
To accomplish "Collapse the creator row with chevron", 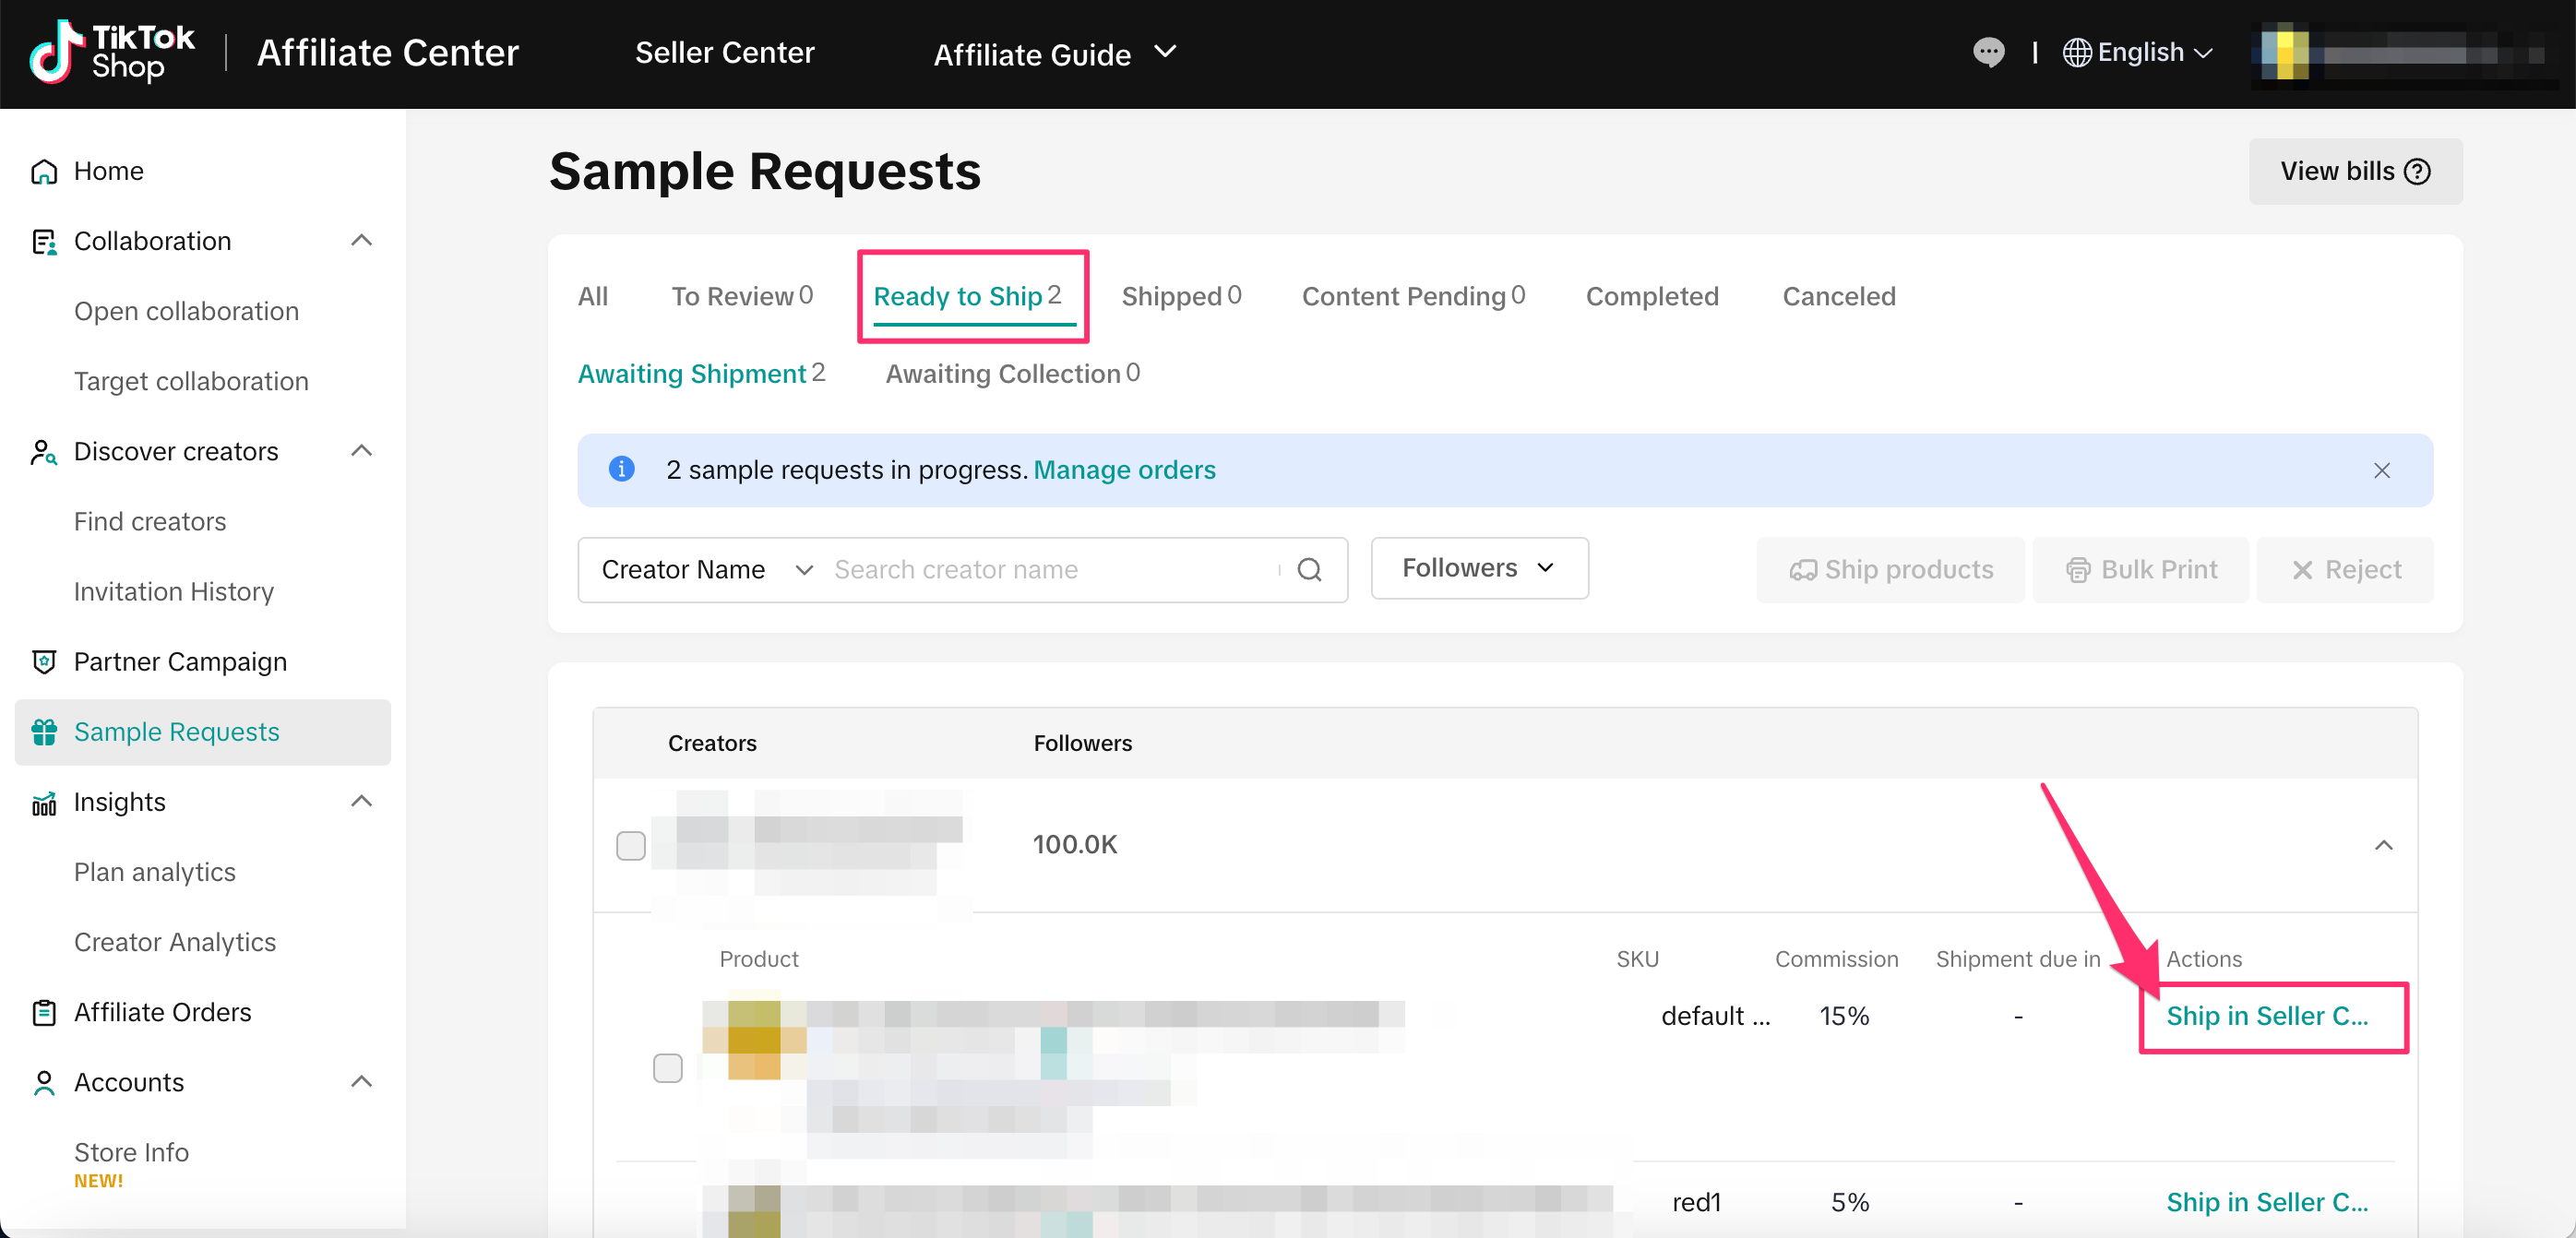I will (x=2383, y=845).
